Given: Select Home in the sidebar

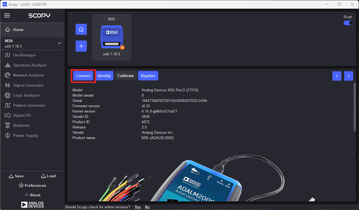Looking at the screenshot, I should [x=33, y=30].
